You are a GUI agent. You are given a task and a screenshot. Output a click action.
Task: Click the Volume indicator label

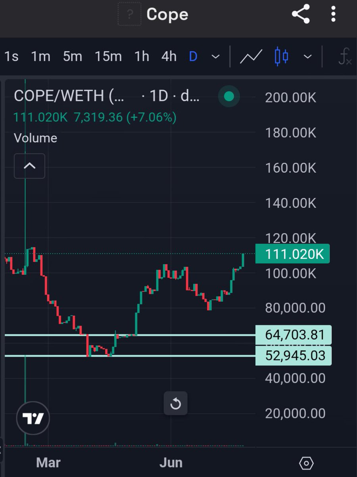pos(35,138)
